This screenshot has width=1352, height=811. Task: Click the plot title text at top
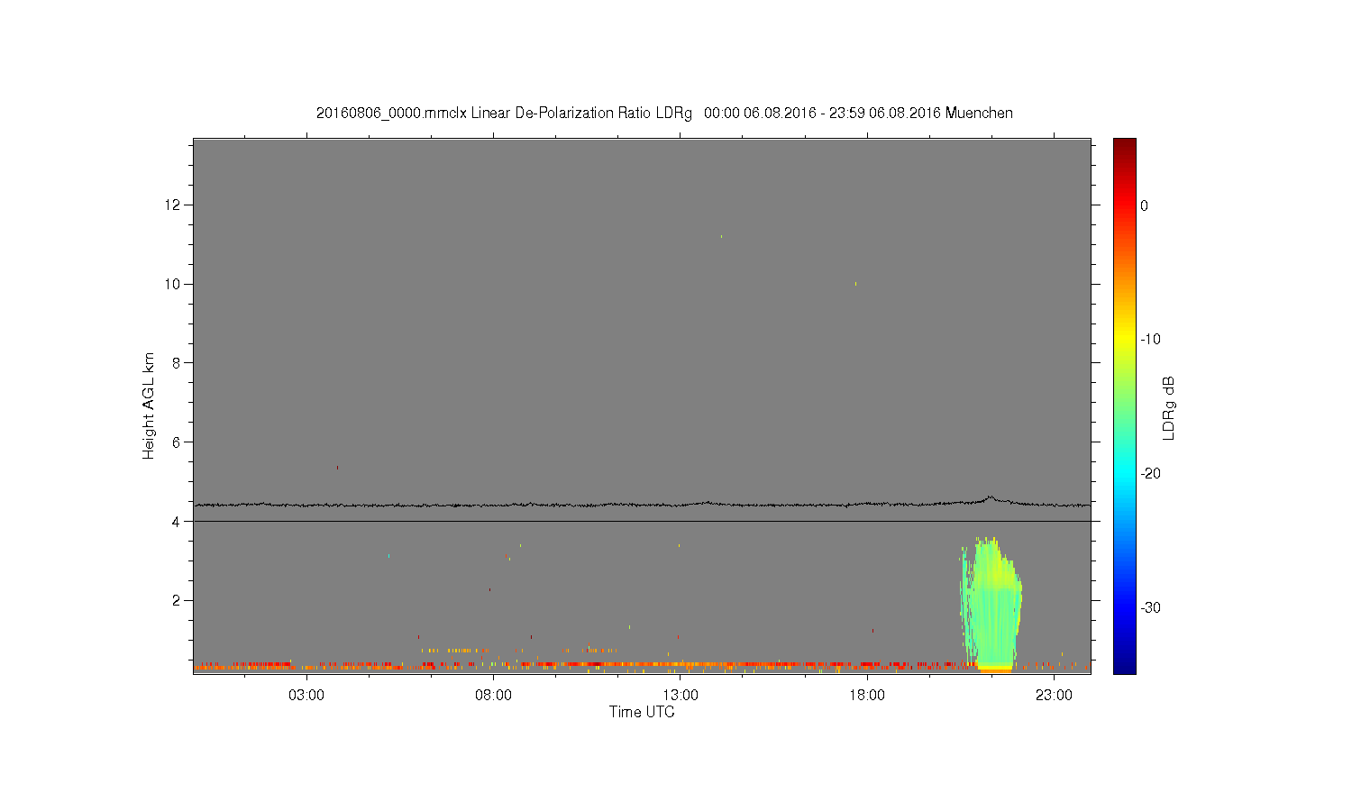click(x=664, y=114)
